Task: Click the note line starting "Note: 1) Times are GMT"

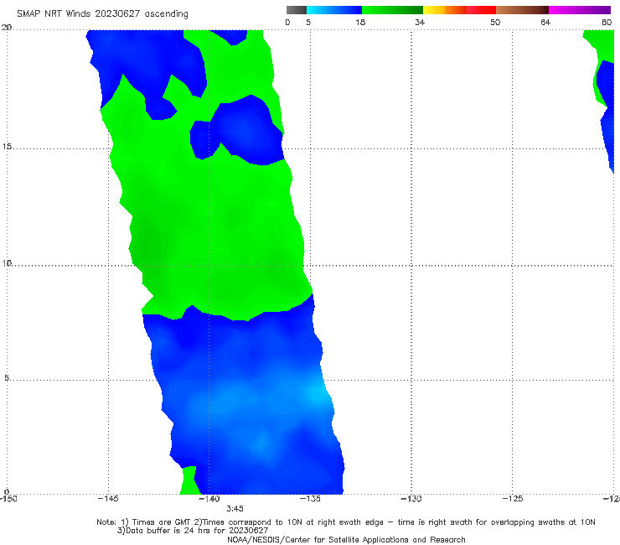Action: point(346,522)
